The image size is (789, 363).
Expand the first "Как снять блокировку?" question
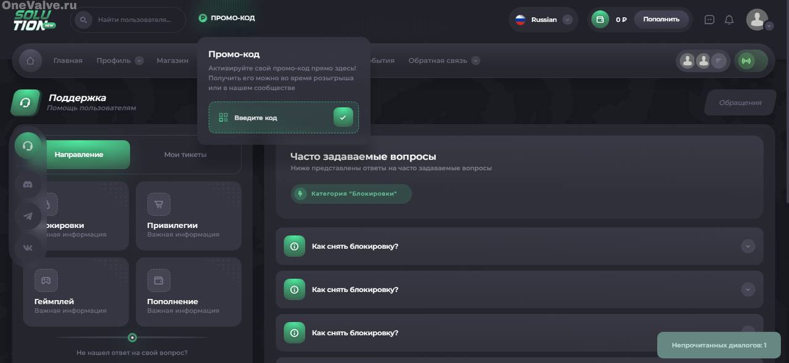tap(748, 247)
